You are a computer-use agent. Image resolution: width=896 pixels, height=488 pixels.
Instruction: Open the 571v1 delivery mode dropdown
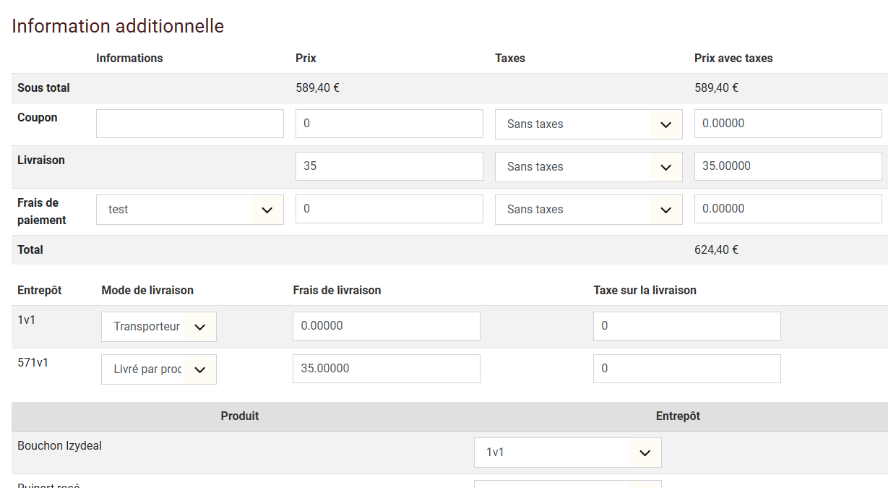click(x=159, y=369)
